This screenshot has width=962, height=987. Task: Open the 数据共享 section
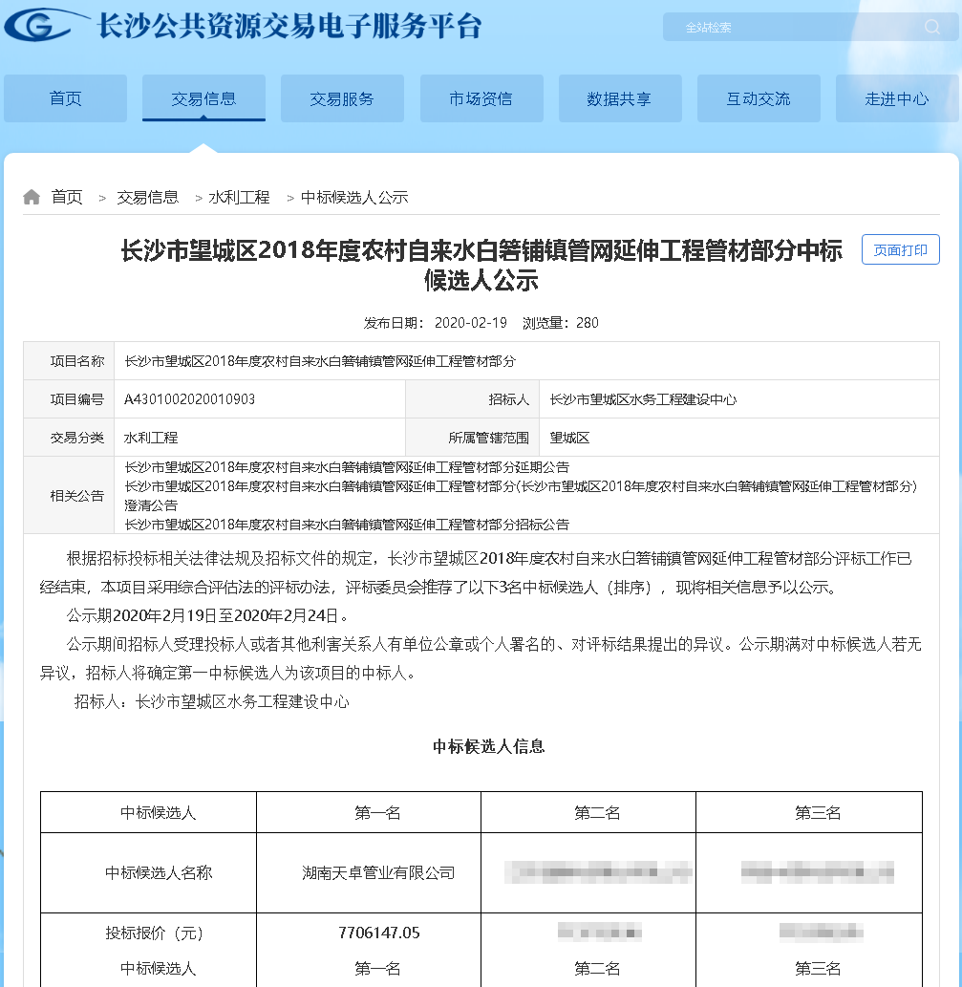[620, 98]
